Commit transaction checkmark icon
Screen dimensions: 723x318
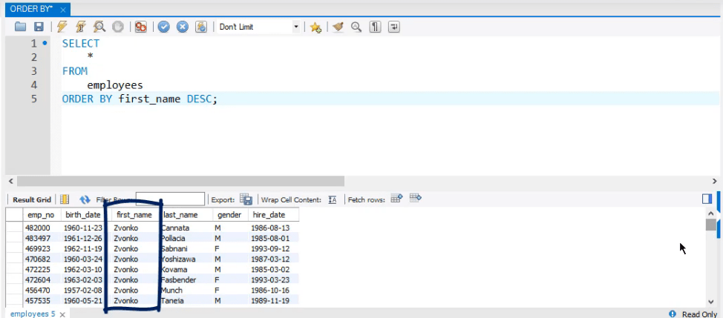(164, 27)
